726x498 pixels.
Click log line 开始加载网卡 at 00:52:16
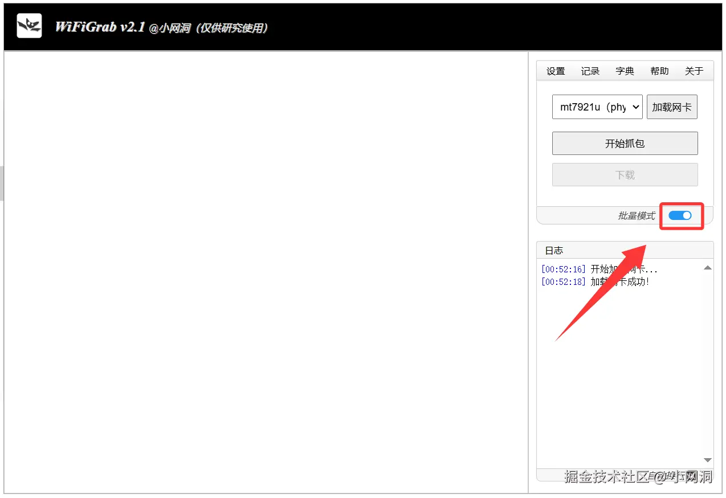599,269
